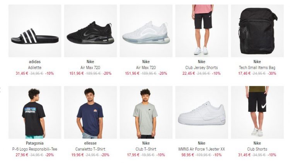The height and width of the screenshot is (163, 290).
Task: Click the 98,95 € discounted price
Action: pyautogui.click(x=188, y=155)
